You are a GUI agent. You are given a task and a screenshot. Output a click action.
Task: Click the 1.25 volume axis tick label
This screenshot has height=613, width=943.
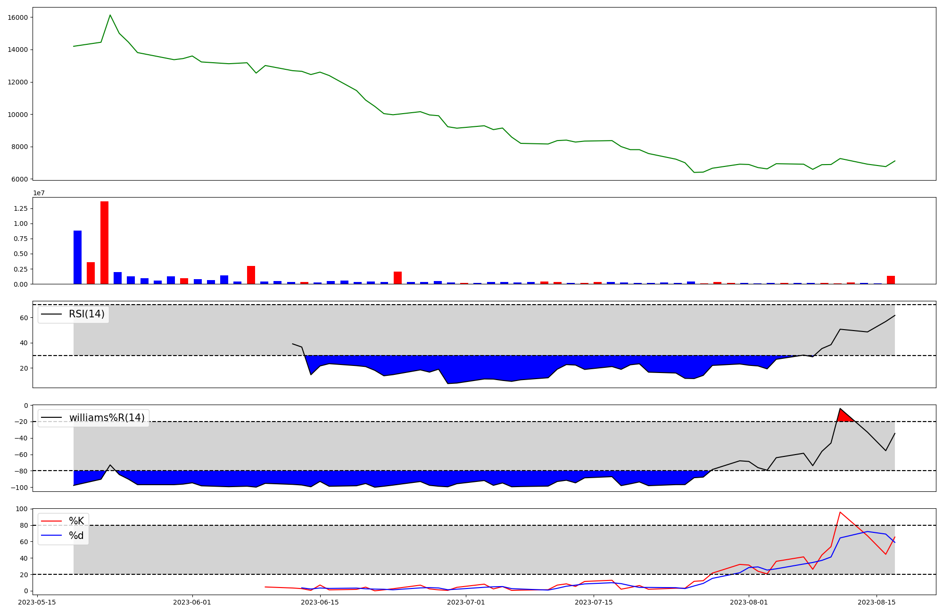pyautogui.click(x=20, y=208)
